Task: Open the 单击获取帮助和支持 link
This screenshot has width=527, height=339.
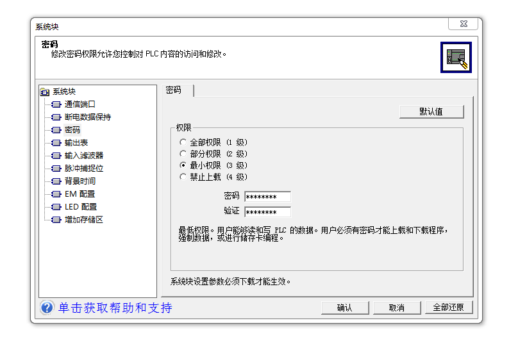Action: pyautogui.click(x=115, y=308)
